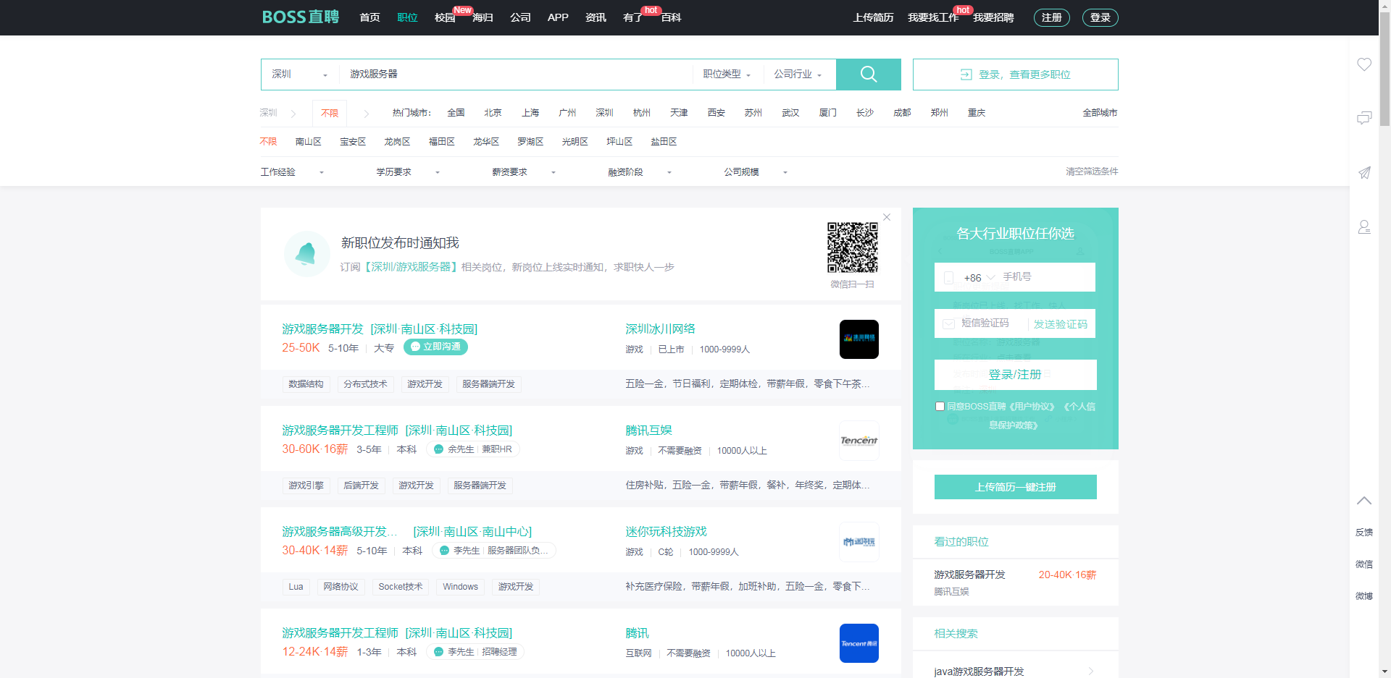Open the chat bubble icon in the right sidebar

point(1364,118)
